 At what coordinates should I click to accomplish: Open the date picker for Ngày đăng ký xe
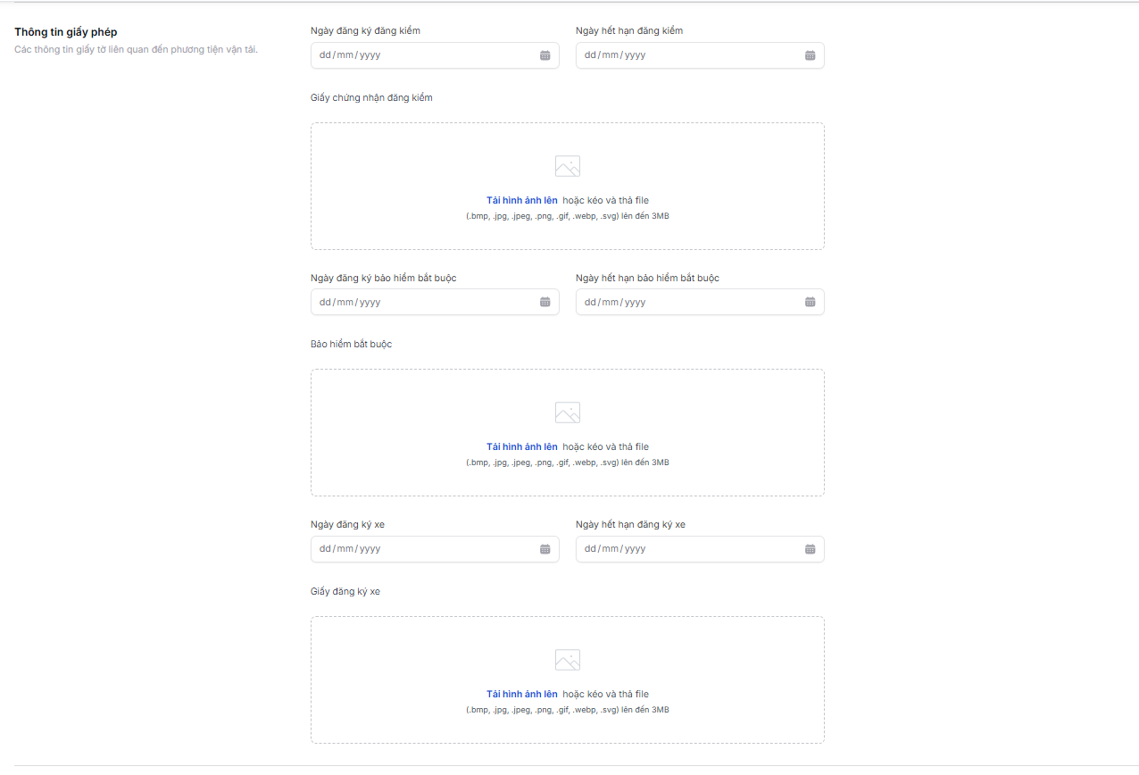click(x=545, y=549)
